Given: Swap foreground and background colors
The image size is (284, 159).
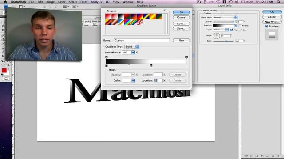Looking at the screenshot, I should [x=8, y=69].
